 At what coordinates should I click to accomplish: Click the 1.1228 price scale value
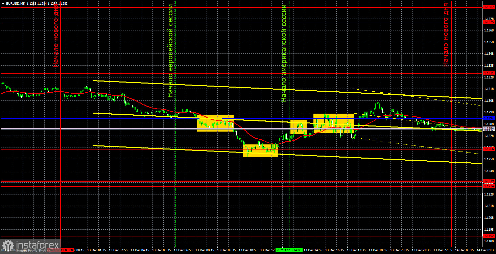489,194
